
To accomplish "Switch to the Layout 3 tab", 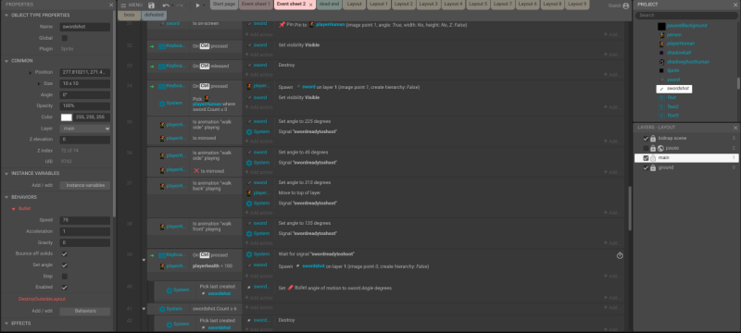I will coord(428,5).
